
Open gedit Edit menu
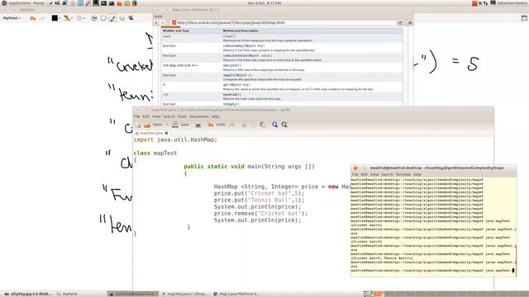[x=145, y=116]
